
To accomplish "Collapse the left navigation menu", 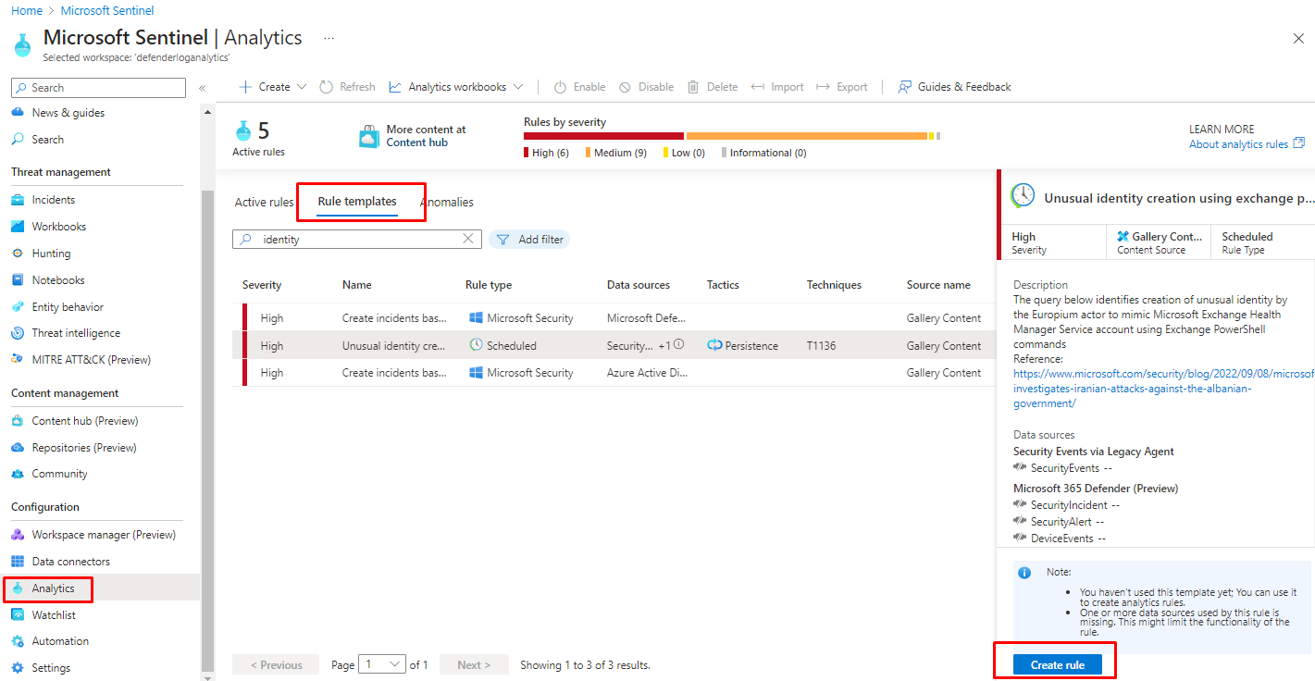I will tap(202, 88).
